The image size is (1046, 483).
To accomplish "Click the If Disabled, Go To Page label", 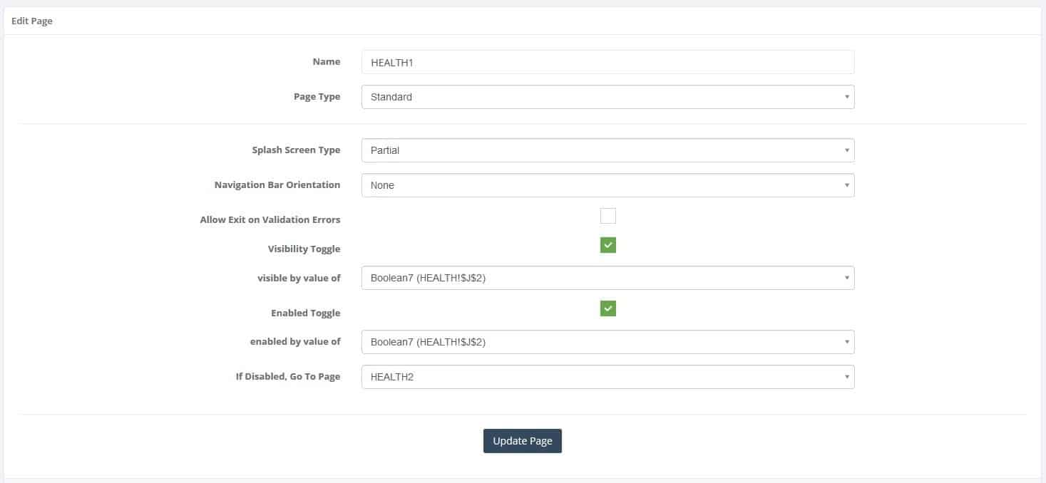I will pos(288,377).
